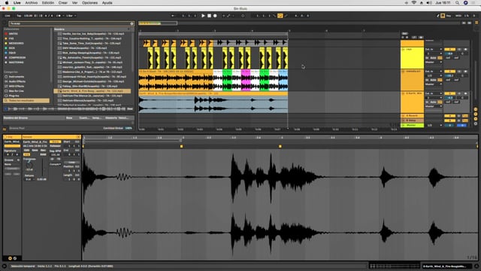The height and width of the screenshot is (271, 481).
Task: Open the Edición menu
Action: [48, 3]
